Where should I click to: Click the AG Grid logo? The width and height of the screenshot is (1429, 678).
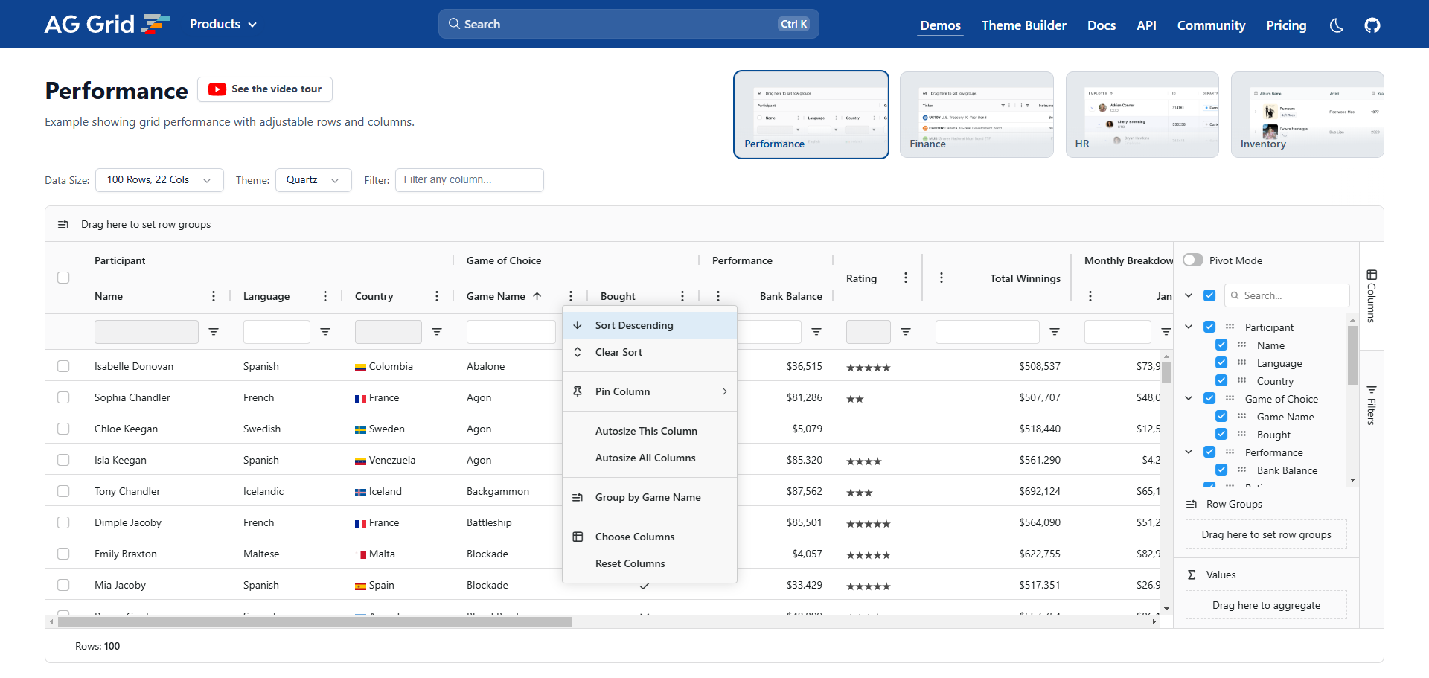pos(107,24)
